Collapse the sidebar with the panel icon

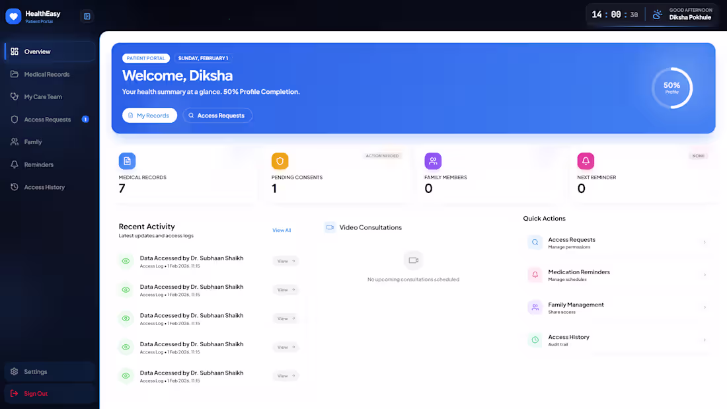point(87,17)
